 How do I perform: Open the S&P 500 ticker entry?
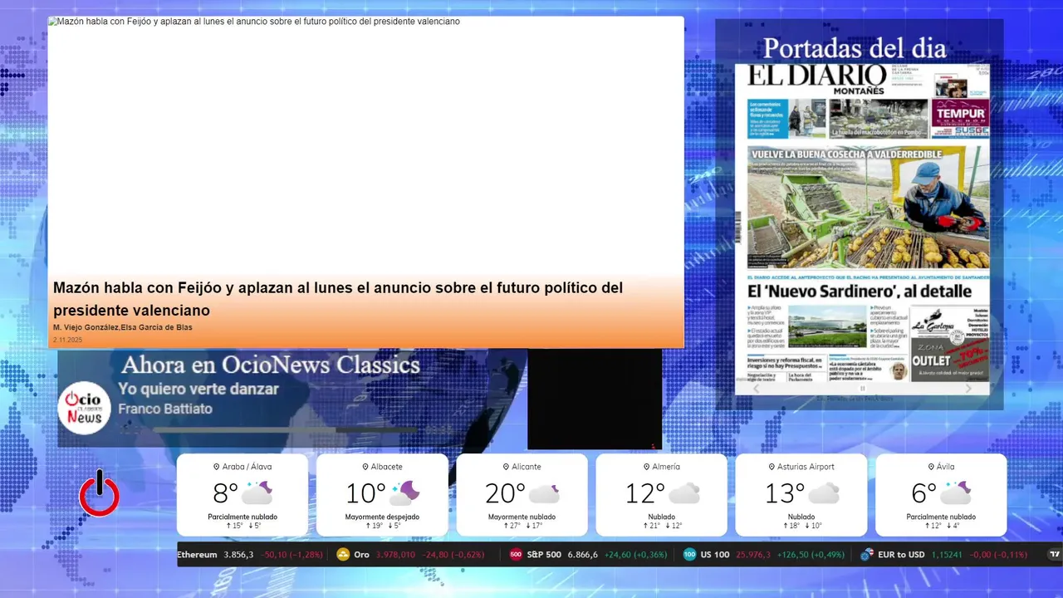coord(588,555)
